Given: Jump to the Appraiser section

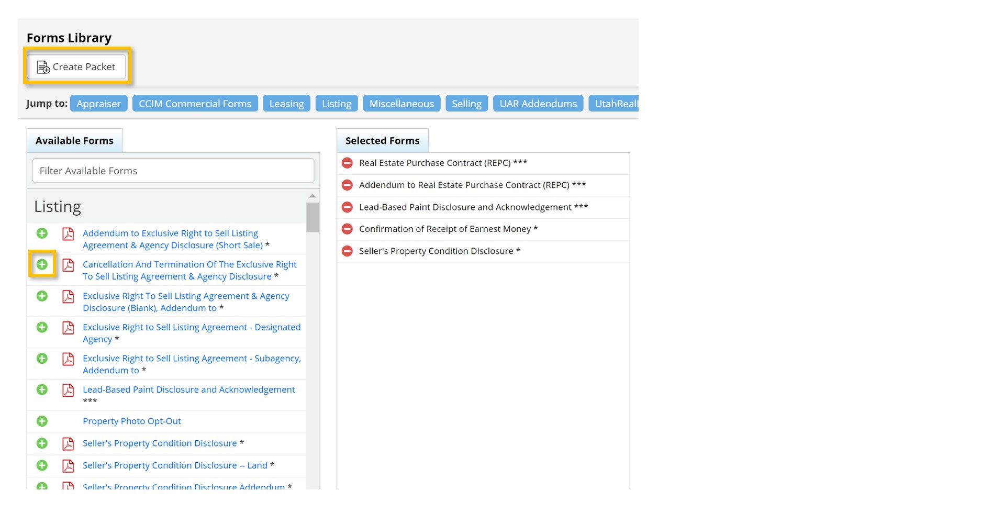Looking at the screenshot, I should click(x=98, y=104).
